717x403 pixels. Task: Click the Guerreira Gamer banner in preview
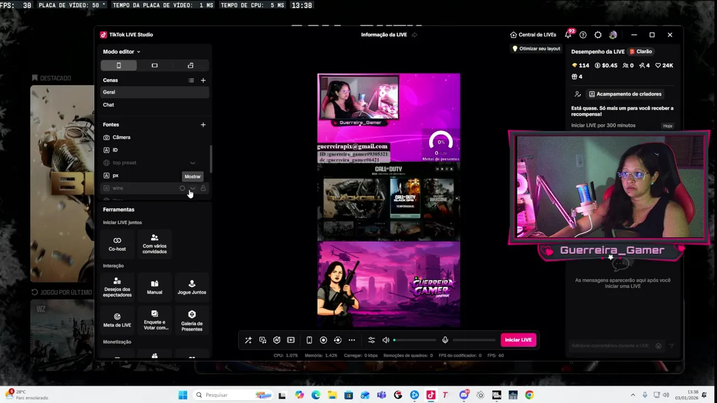[x=389, y=284]
